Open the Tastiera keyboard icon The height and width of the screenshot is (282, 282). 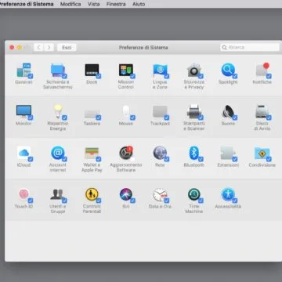pyautogui.click(x=92, y=114)
